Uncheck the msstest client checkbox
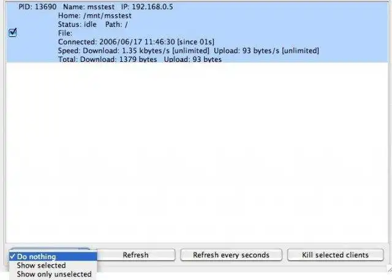This screenshot has height=280, width=392. 12,32
